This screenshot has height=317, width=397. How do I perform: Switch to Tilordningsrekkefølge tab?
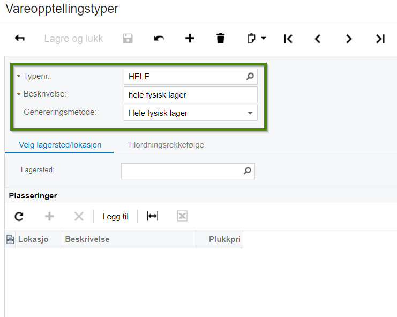point(166,145)
